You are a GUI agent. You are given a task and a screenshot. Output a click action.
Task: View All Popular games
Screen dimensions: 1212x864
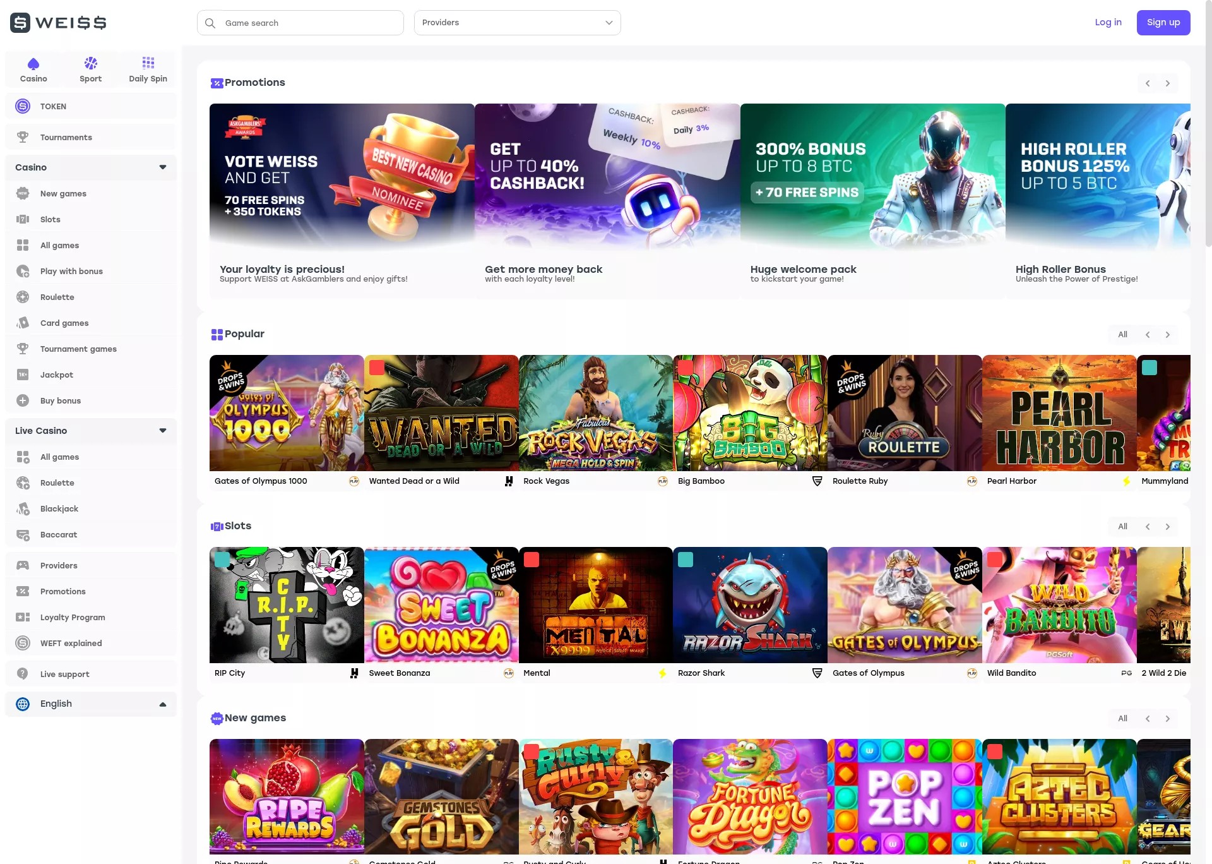pos(1122,335)
